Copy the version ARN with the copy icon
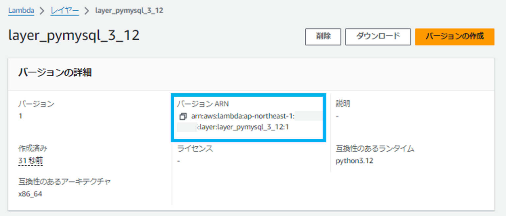The width and height of the screenshot is (506, 216). click(183, 116)
